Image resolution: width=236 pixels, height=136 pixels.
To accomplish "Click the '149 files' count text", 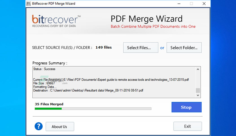I will point(104,47).
